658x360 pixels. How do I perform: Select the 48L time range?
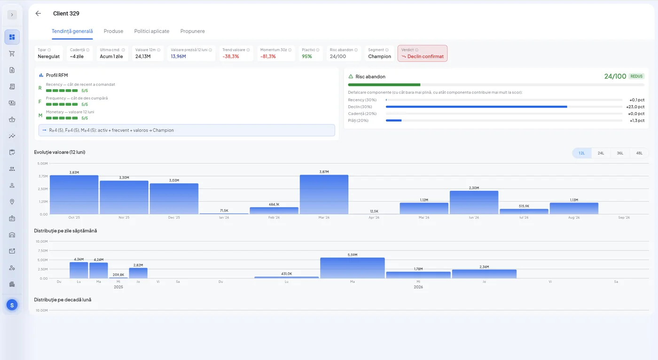click(x=639, y=153)
